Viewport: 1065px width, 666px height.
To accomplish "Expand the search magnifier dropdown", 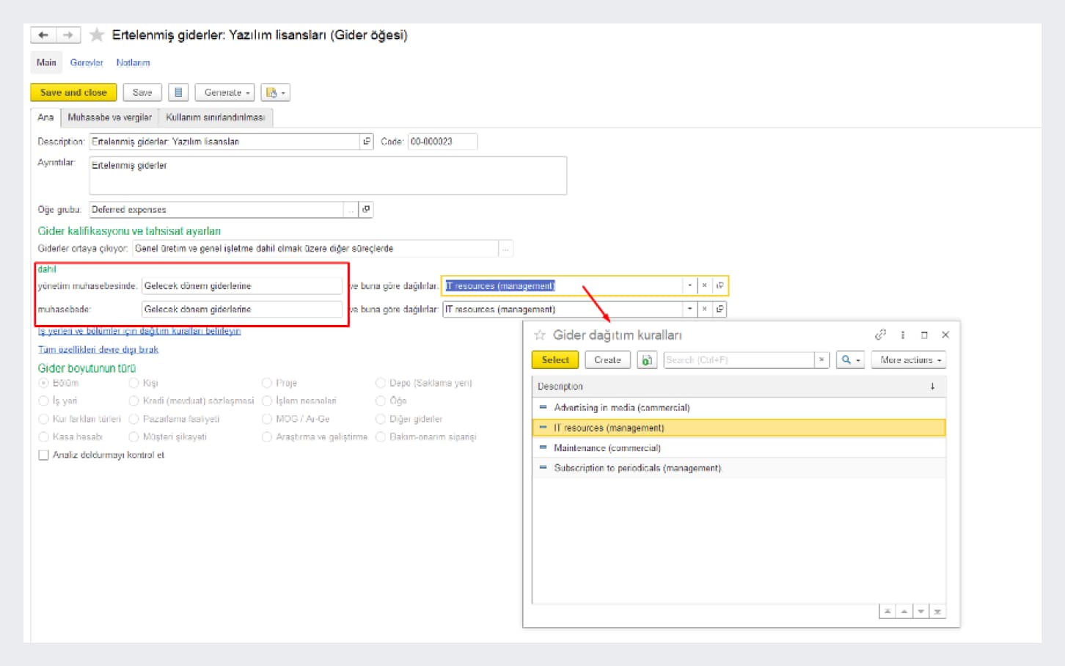I will 850,360.
